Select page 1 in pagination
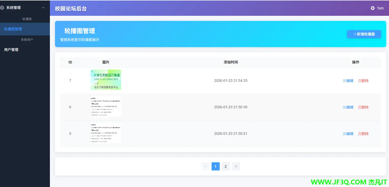389x187 pixels. pyautogui.click(x=215, y=166)
